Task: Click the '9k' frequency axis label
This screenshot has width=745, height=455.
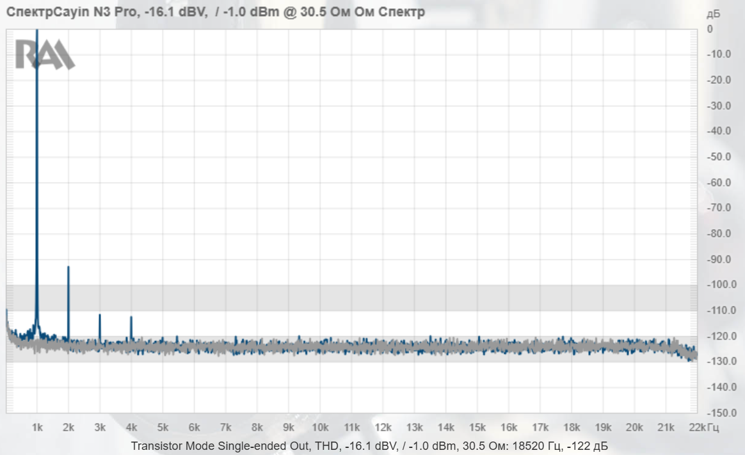Action: coord(289,427)
